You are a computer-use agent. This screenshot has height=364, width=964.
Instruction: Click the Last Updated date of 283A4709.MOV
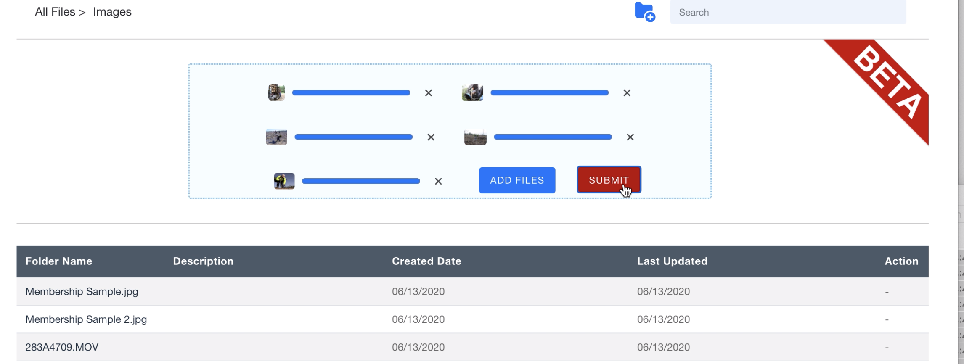[663, 347]
